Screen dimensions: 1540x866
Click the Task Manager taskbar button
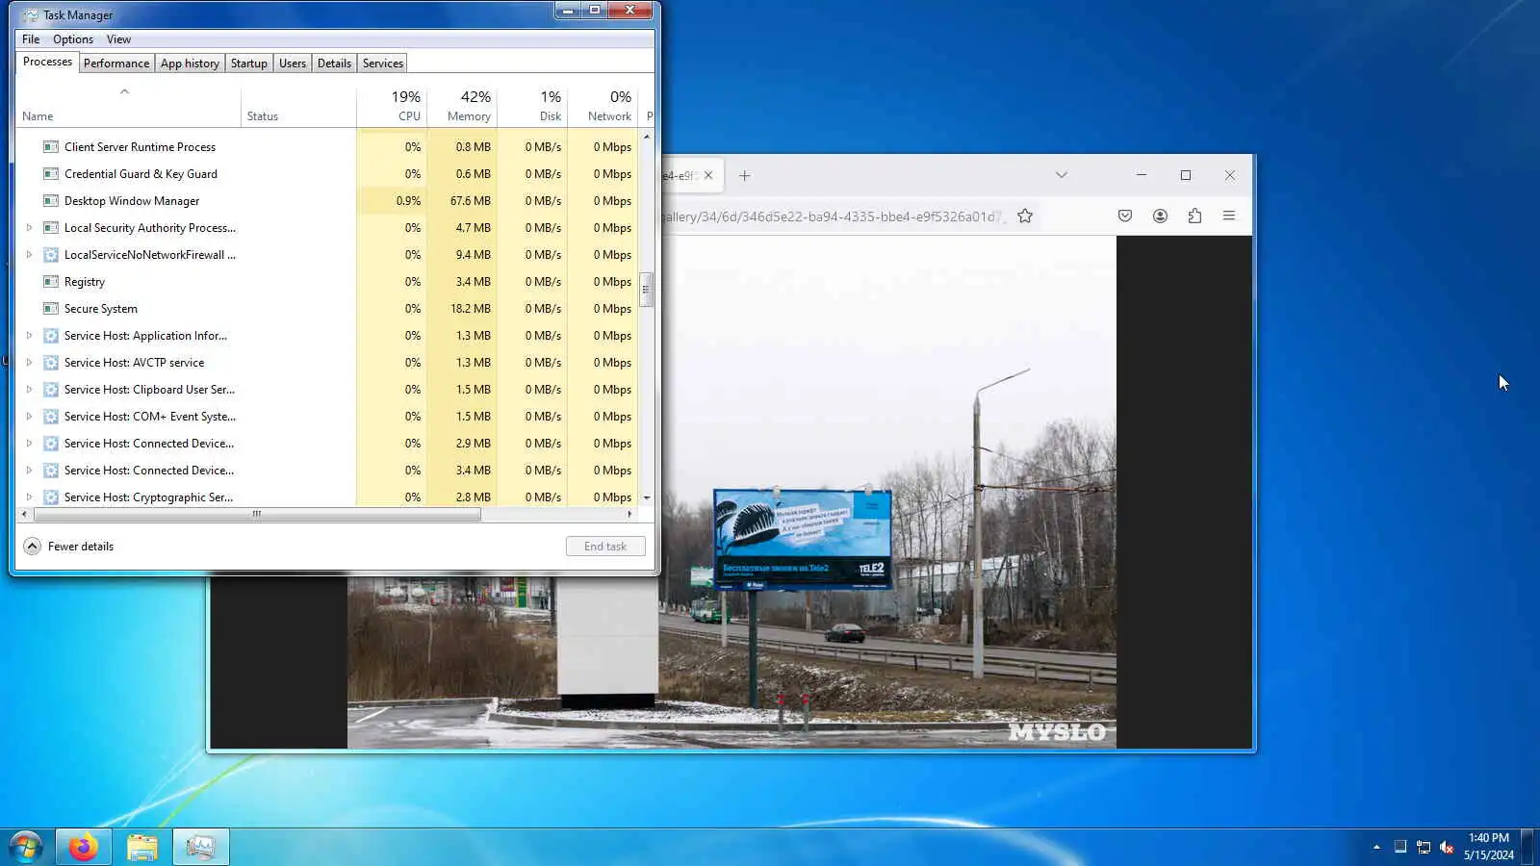click(200, 847)
